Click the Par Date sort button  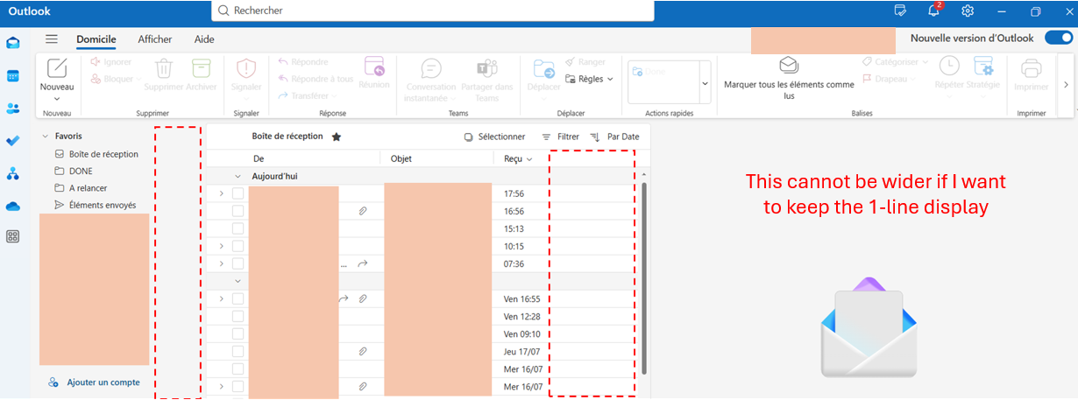[x=614, y=137]
